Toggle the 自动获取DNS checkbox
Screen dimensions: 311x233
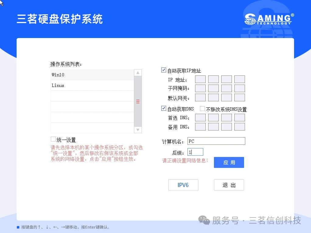pyautogui.click(x=164, y=109)
